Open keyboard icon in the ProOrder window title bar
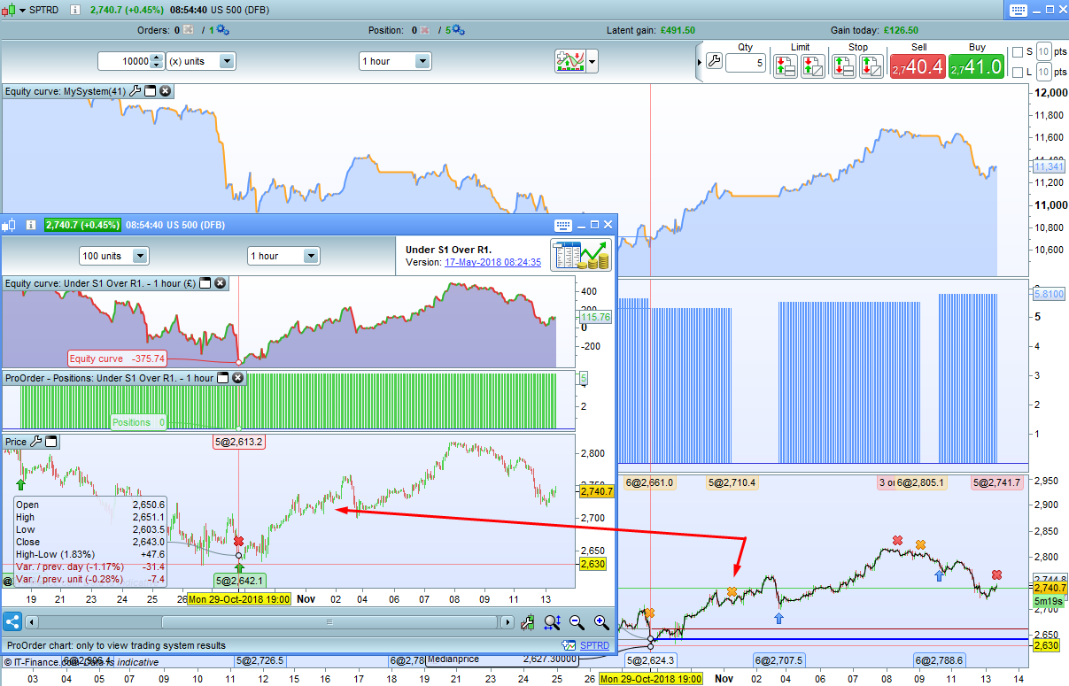 pyautogui.click(x=563, y=225)
